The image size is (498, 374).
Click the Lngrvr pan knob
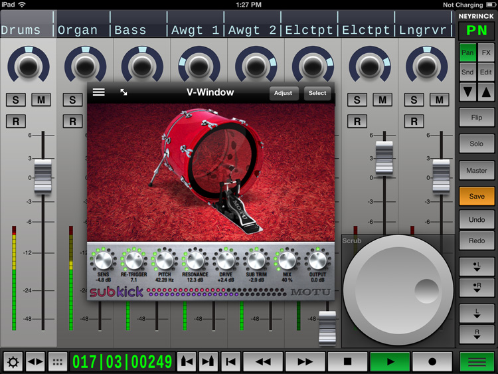(x=426, y=66)
